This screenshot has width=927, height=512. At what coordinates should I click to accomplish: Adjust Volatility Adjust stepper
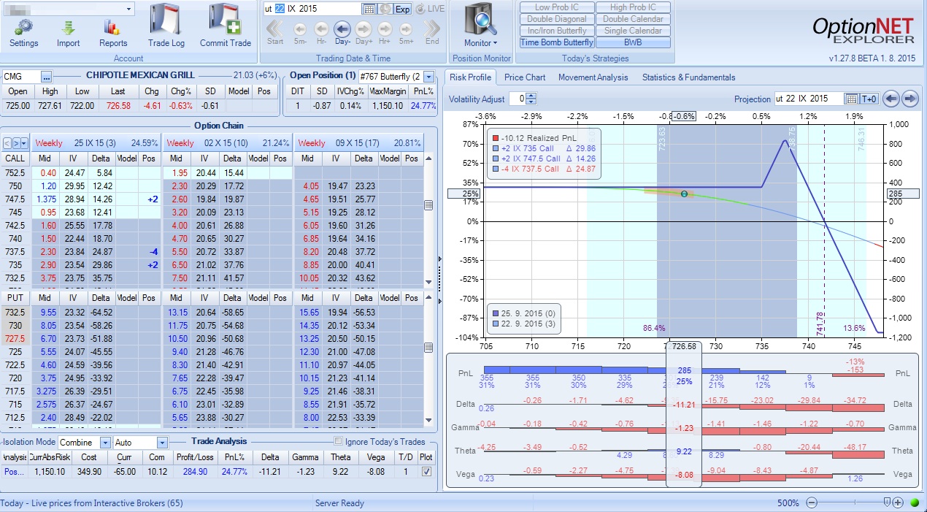point(531,99)
